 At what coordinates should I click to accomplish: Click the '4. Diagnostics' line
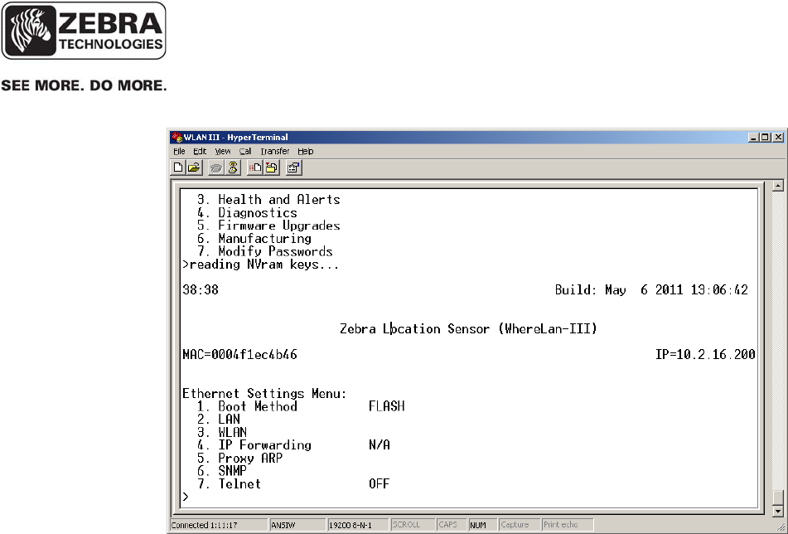(247, 213)
